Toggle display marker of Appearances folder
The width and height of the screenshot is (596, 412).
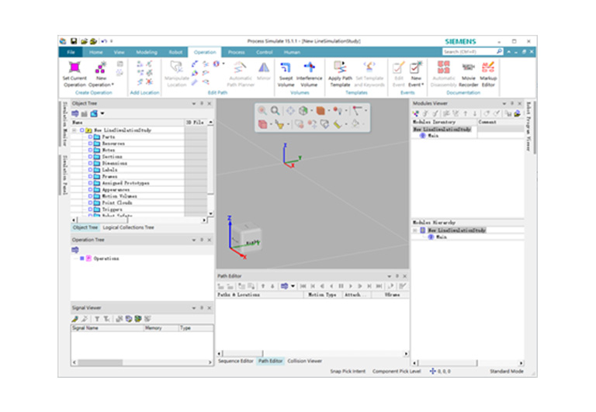pyautogui.click(x=90, y=189)
